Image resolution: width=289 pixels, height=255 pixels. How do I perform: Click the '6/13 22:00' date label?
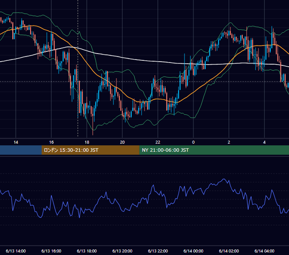point(158,251)
